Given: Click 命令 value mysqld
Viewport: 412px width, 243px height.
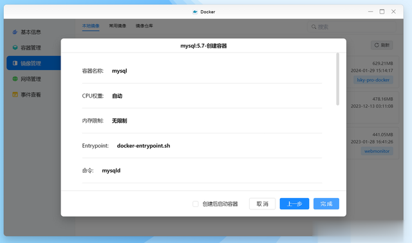Looking at the screenshot, I should pyautogui.click(x=111, y=170).
